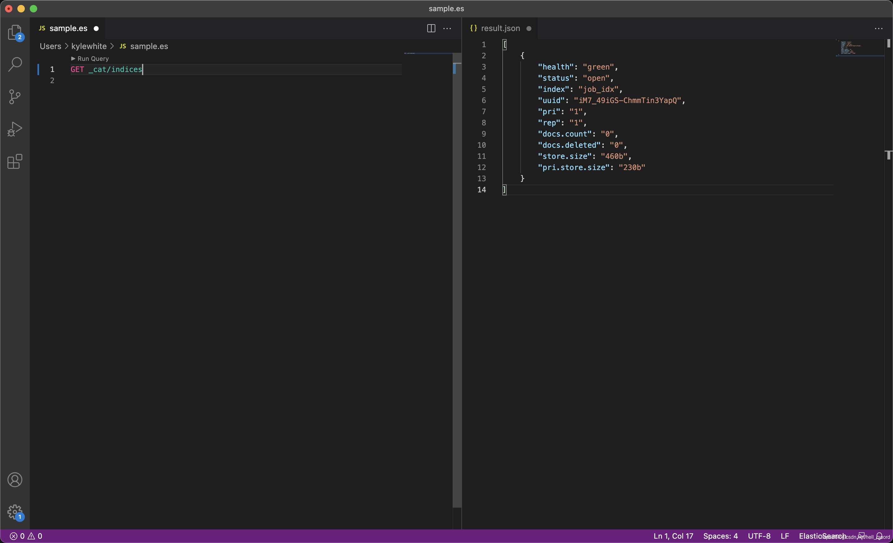893x543 pixels.
Task: Select the UTF-8 encoding indicator
Action: coord(759,536)
